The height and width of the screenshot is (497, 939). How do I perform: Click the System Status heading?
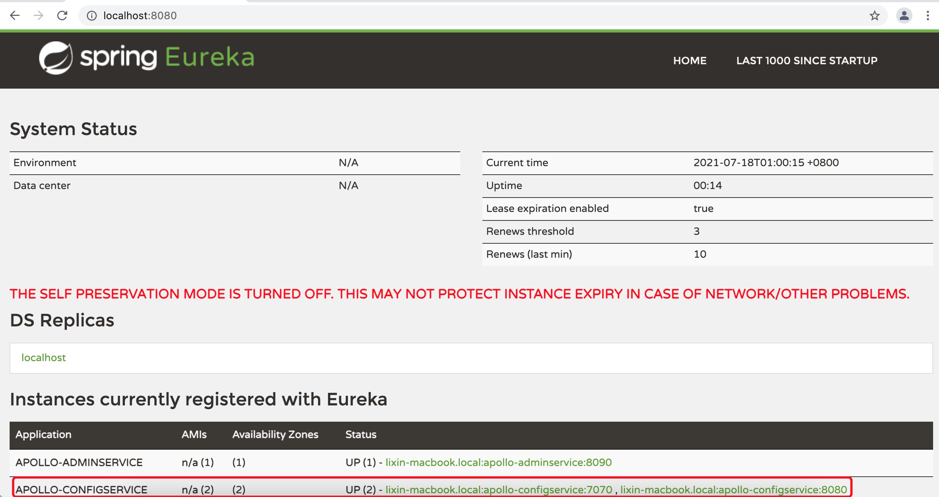(x=74, y=129)
